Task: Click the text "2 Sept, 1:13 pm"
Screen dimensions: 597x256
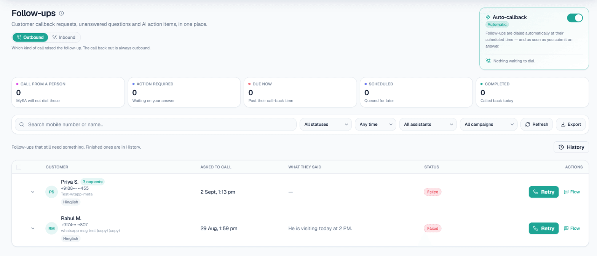Action: (218, 192)
